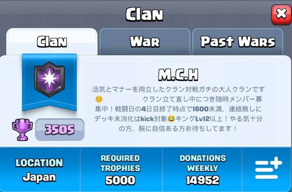This screenshot has width=292, height=192.
Task: Click the 3505 clan trophy score
Action: pos(59,129)
